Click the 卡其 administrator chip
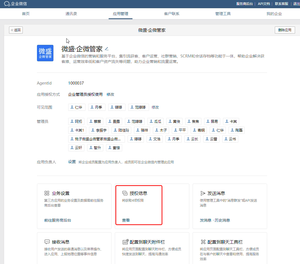Viewport: 300px width, 264px height. coord(231,121)
